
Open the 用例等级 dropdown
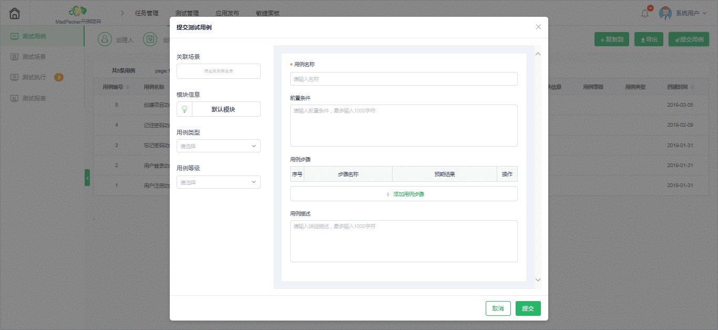pos(218,182)
